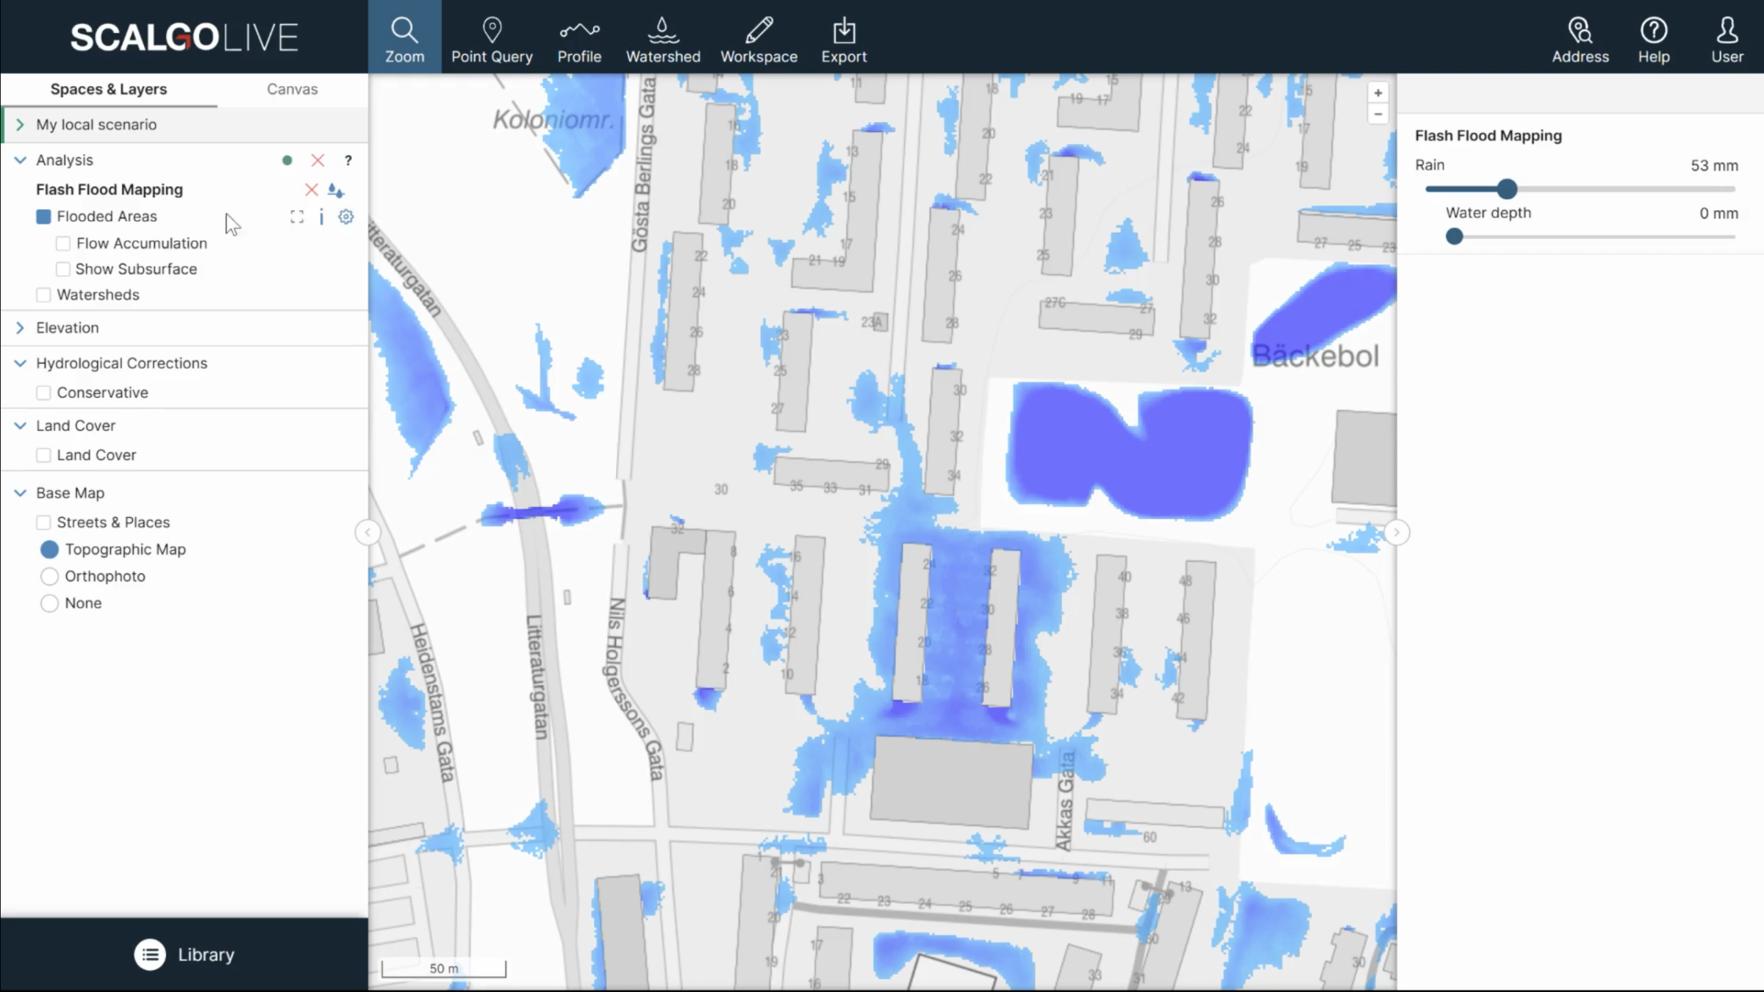Viewport: 1764px width, 992px height.
Task: Click the 50 m scale bar
Action: (x=443, y=968)
